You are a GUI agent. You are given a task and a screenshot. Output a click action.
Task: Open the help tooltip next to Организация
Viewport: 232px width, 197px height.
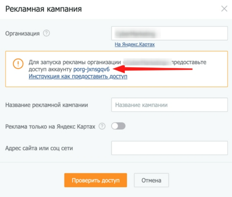46,33
